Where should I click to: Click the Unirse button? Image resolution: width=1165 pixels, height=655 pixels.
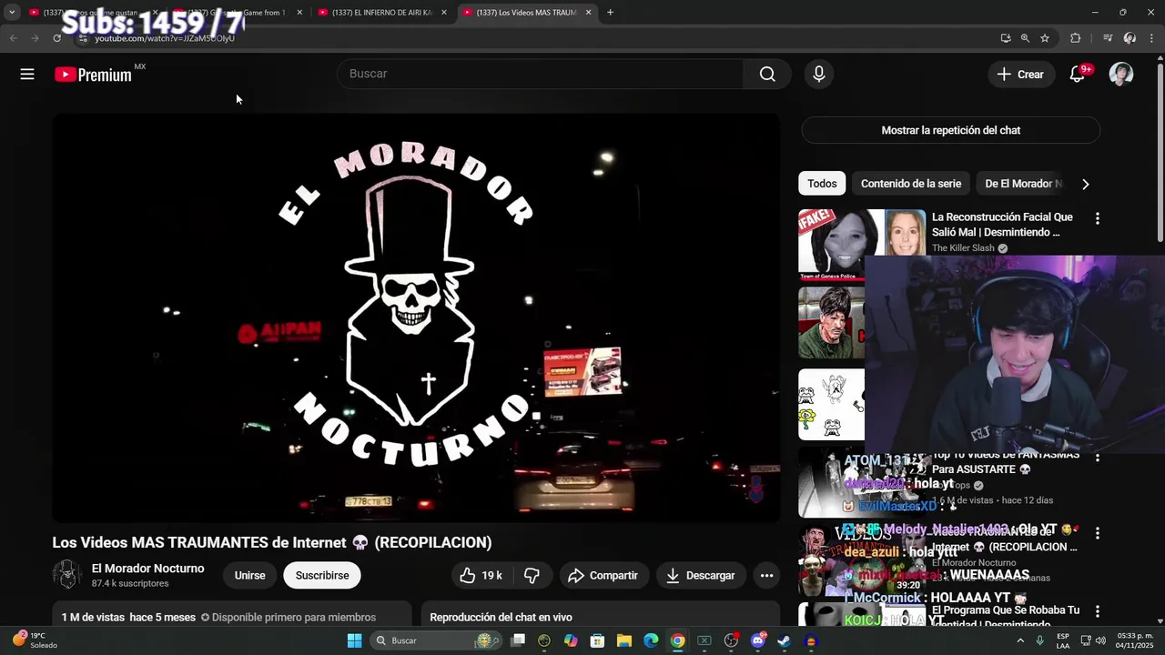coord(249,575)
